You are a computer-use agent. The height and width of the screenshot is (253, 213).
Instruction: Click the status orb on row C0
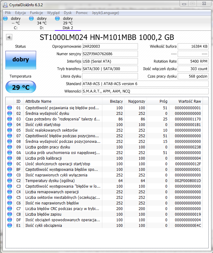(10, 175)
